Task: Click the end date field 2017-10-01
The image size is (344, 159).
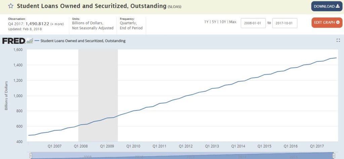Action: click(x=285, y=23)
